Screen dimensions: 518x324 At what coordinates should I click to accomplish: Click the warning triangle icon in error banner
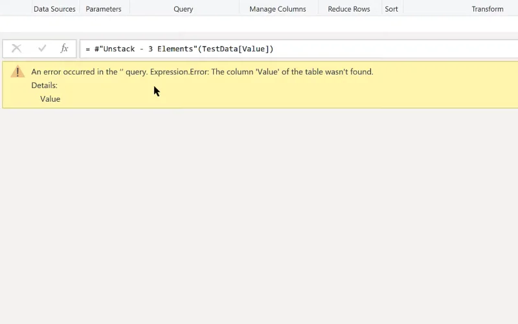coord(17,72)
